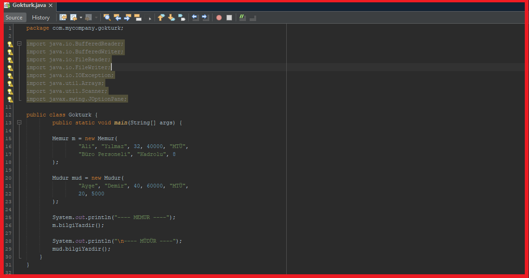The height and width of the screenshot is (278, 529).
Task: Collapse the main method code fold
Action: (19, 123)
